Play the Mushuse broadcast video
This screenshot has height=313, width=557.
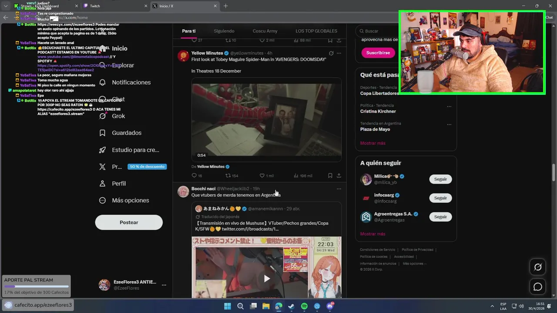point(267,279)
